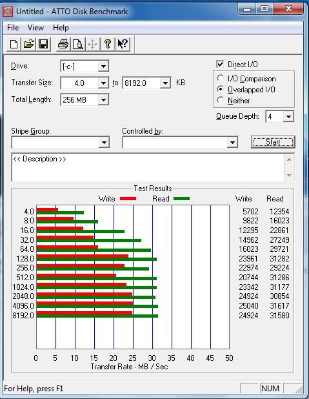Print the benchmark results
This screenshot has height=399, width=309.
[63, 45]
